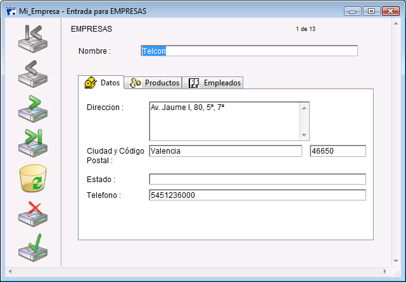Click Direccion box scroll down arrow
This screenshot has width=406, height=282.
[304, 135]
